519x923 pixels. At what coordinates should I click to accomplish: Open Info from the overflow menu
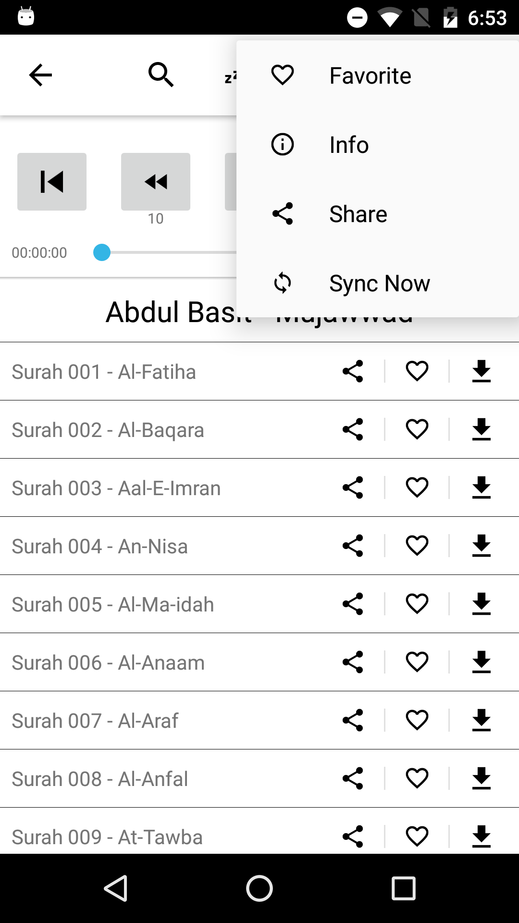(349, 145)
